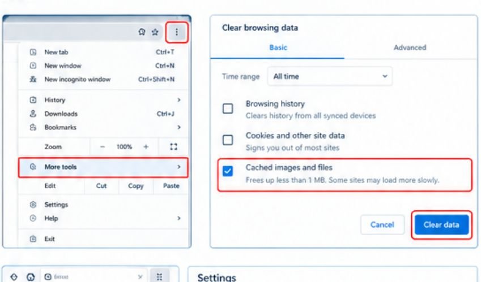The image size is (481, 282).
Task: Click the Bookmarks menu icon
Action: tap(33, 127)
